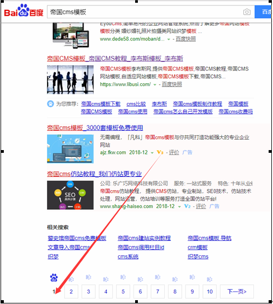Screen dimensions: 273x304
Task: Click the paw icon beside 为您推荐
Action: 50,104
